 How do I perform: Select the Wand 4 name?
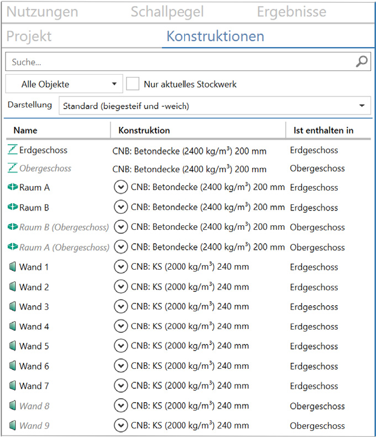tap(34, 326)
